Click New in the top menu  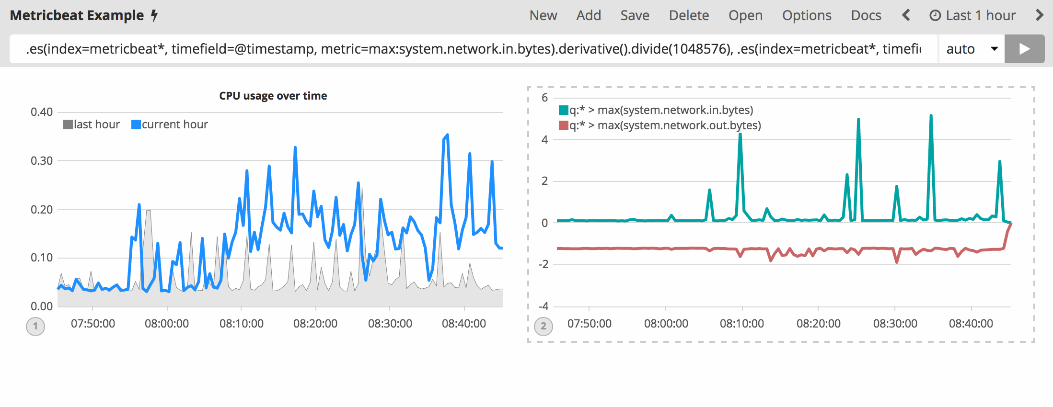point(543,16)
